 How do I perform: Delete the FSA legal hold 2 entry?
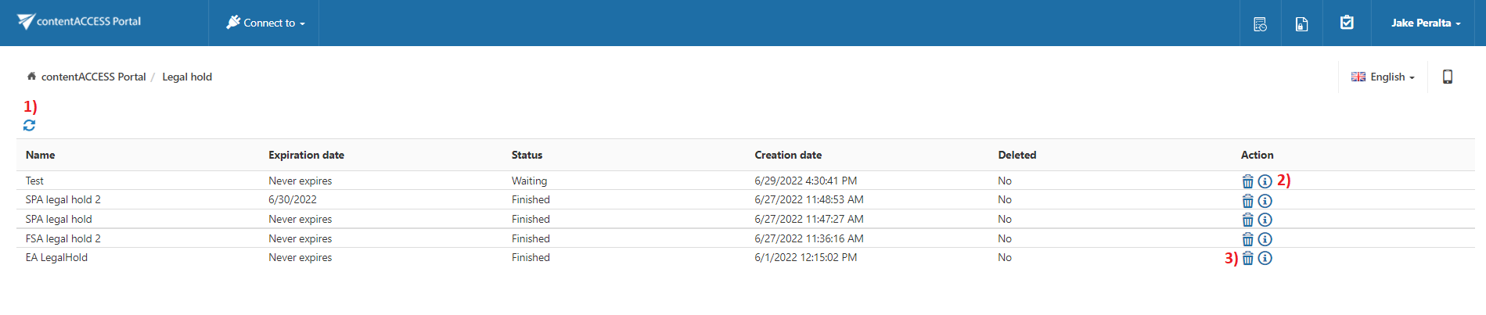click(x=1247, y=239)
